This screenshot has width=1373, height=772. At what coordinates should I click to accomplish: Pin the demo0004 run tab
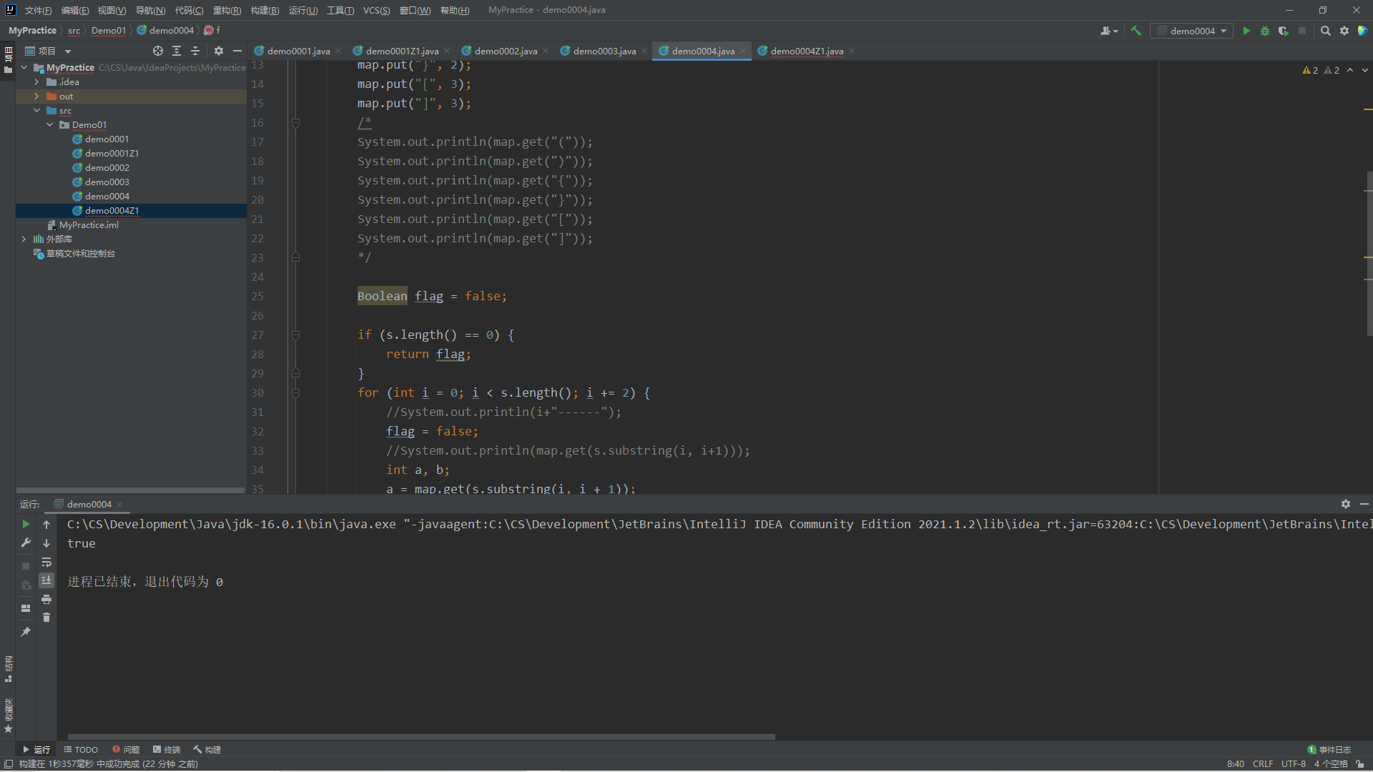pyautogui.click(x=26, y=632)
